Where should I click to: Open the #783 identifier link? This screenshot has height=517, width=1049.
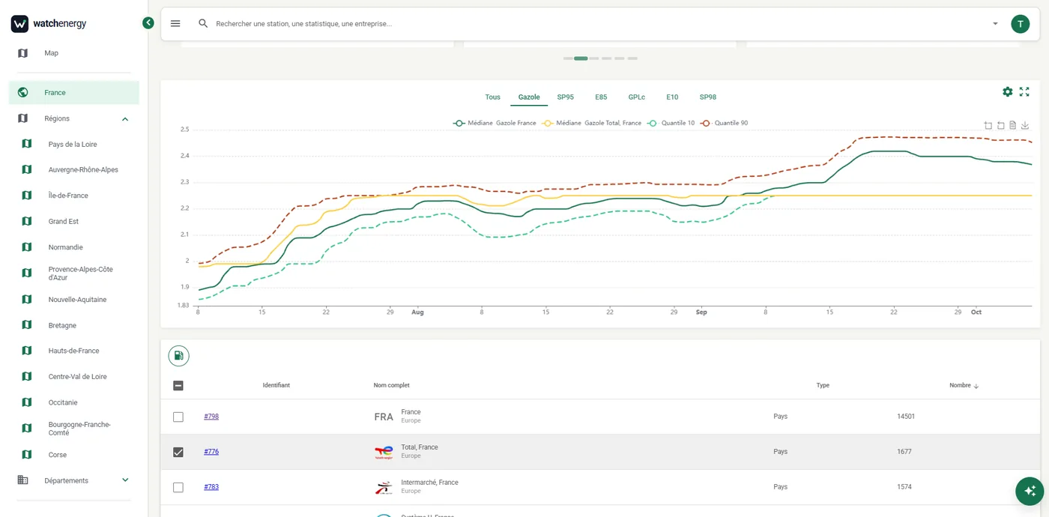(211, 487)
